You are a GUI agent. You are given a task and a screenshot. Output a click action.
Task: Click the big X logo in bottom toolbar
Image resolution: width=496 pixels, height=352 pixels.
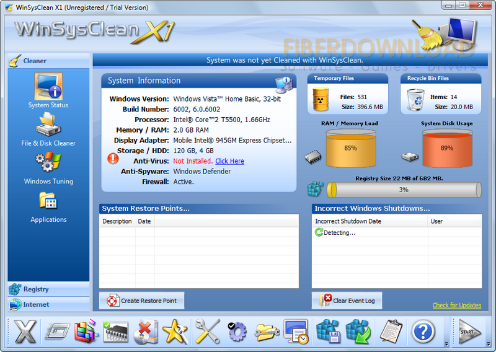point(25,331)
